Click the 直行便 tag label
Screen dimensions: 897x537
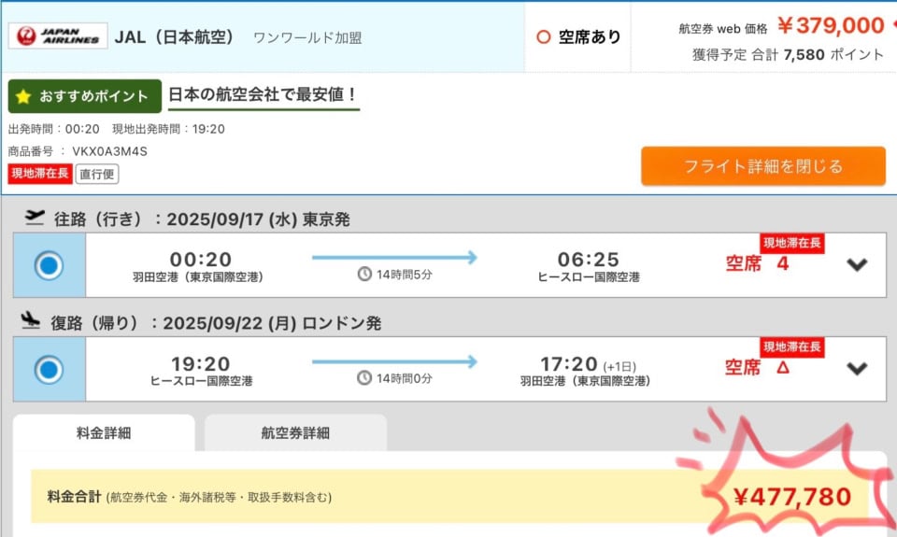[x=97, y=174]
